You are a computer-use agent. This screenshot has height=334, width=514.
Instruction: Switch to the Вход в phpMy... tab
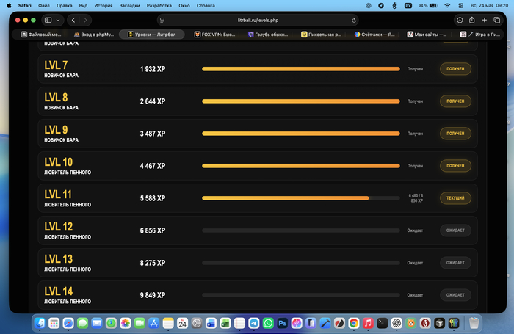[94, 35]
